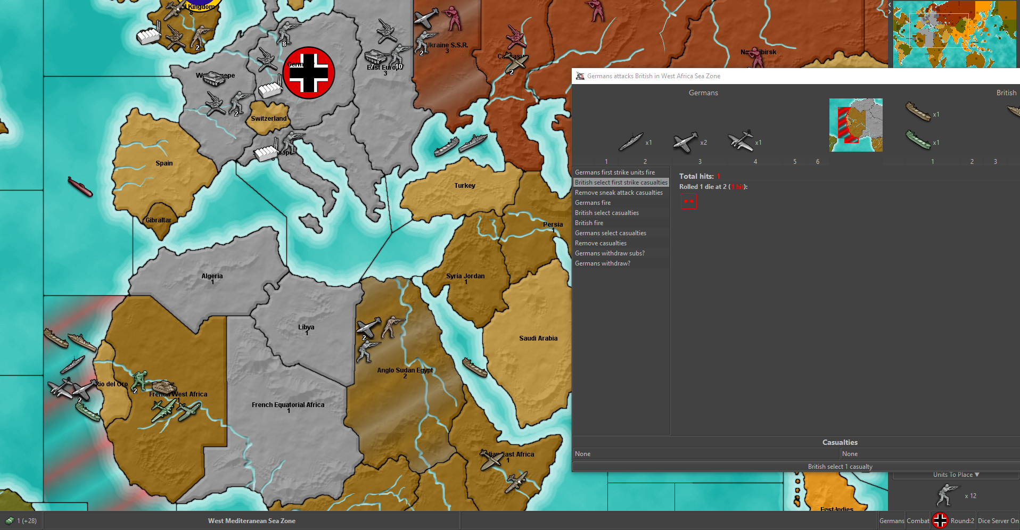Select the infantry unit waiting to be placed
Viewport: 1020px width, 530px height.
pos(947,495)
